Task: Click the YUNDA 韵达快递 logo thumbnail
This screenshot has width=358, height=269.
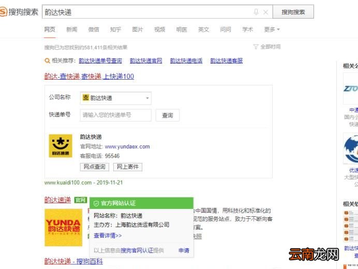Action: click(63, 228)
